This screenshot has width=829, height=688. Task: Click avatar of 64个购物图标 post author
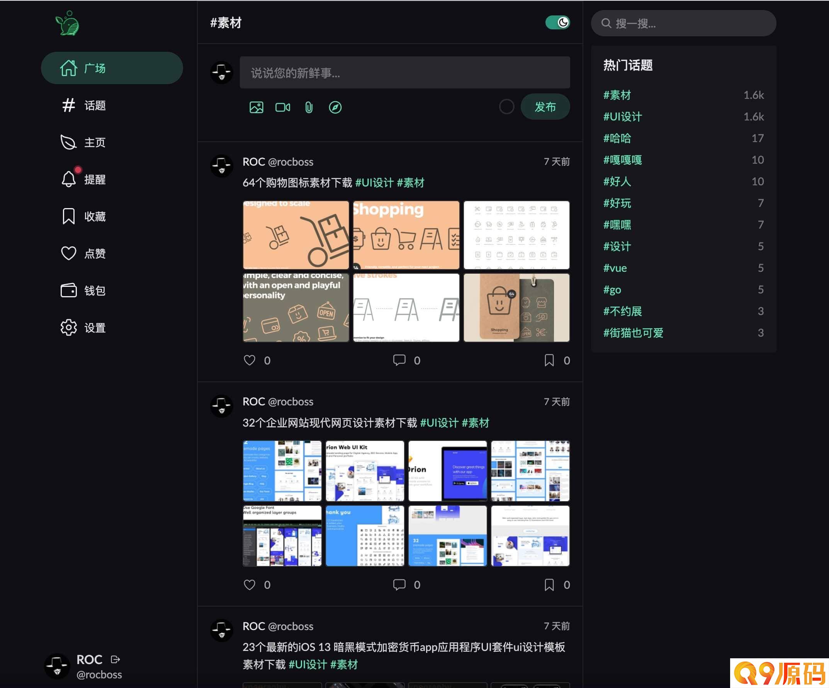pyautogui.click(x=221, y=166)
